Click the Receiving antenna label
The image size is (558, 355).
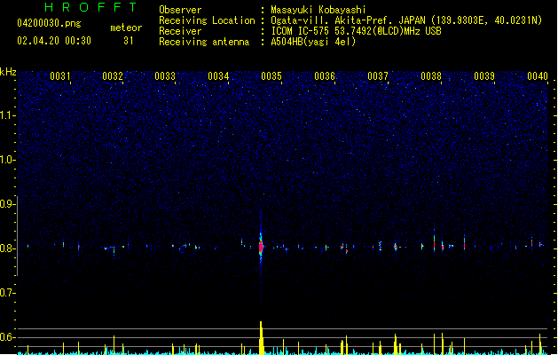pyautogui.click(x=204, y=42)
